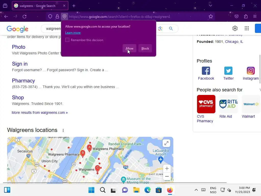Reload the current page

tap(24, 17)
